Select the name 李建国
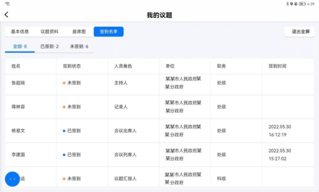 pyautogui.click(x=18, y=155)
